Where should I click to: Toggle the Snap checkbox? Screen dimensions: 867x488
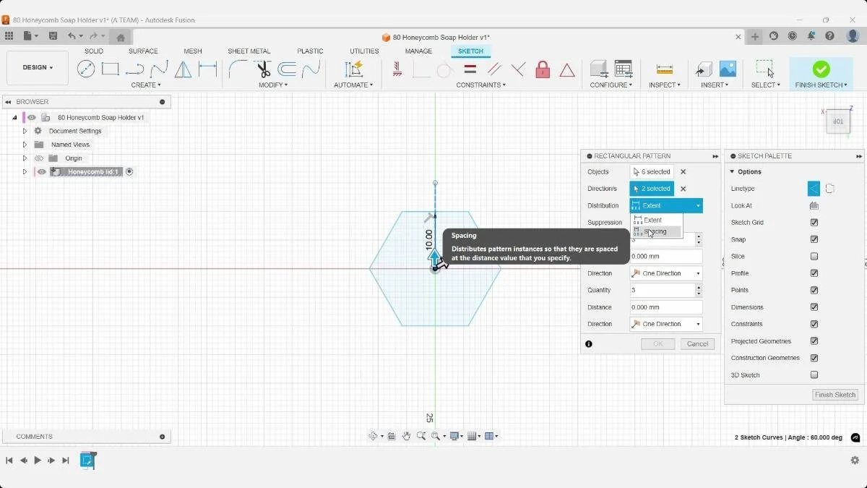pos(814,239)
